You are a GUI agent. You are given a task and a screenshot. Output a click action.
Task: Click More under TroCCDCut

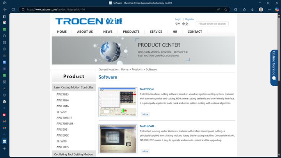[145, 114]
